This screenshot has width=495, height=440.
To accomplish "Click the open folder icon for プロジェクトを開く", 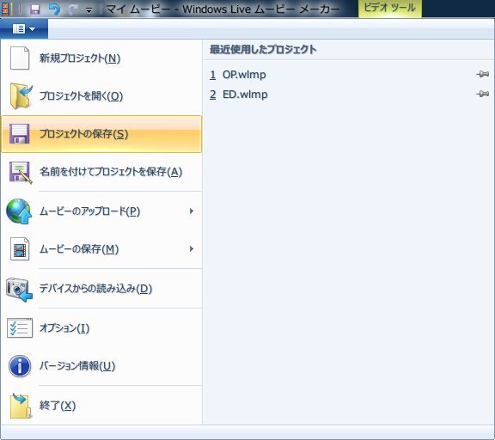I will 21,96.
